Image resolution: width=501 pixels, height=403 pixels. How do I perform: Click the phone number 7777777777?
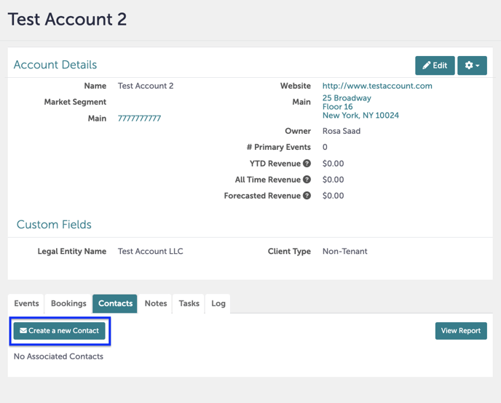139,119
